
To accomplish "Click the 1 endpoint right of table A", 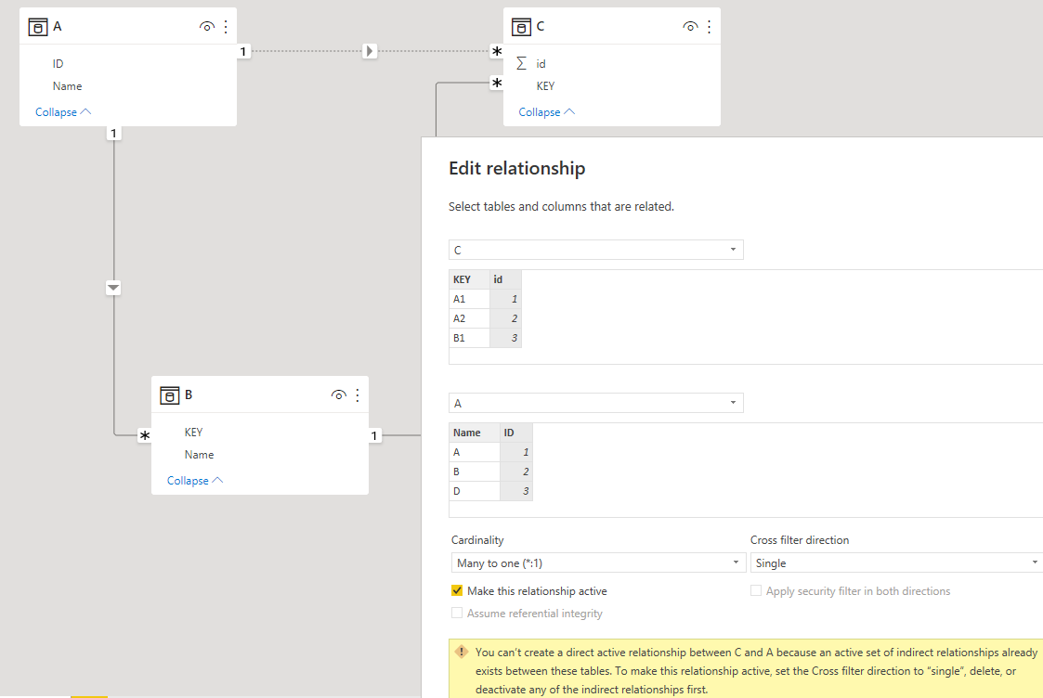I will pos(243,51).
